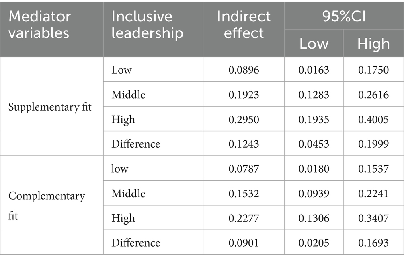Screen dimensions: 404x262
Task: Click the Mediator variables column header
Action: pyautogui.click(x=51, y=29)
